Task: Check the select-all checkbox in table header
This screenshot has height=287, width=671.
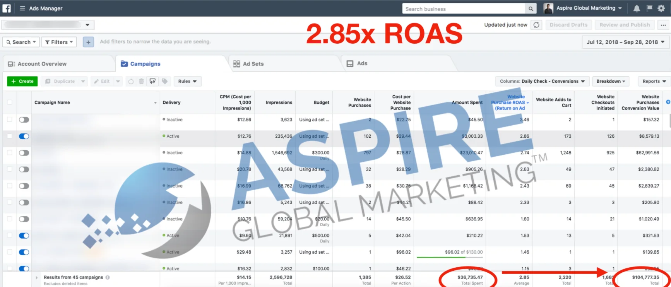Action: pyautogui.click(x=10, y=102)
